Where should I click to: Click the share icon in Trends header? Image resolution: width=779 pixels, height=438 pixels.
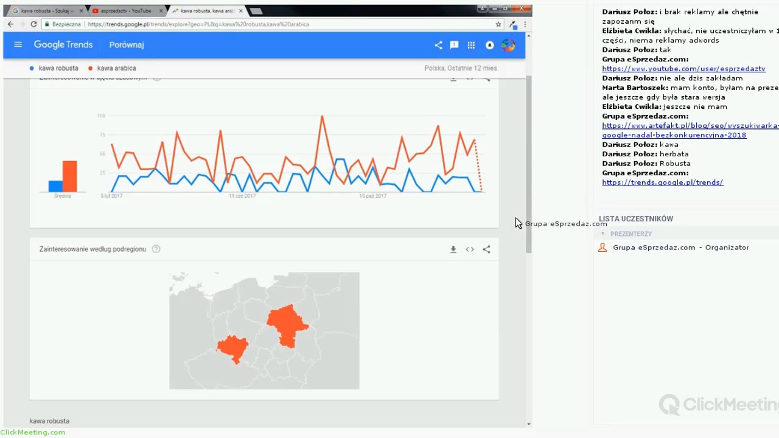click(438, 45)
